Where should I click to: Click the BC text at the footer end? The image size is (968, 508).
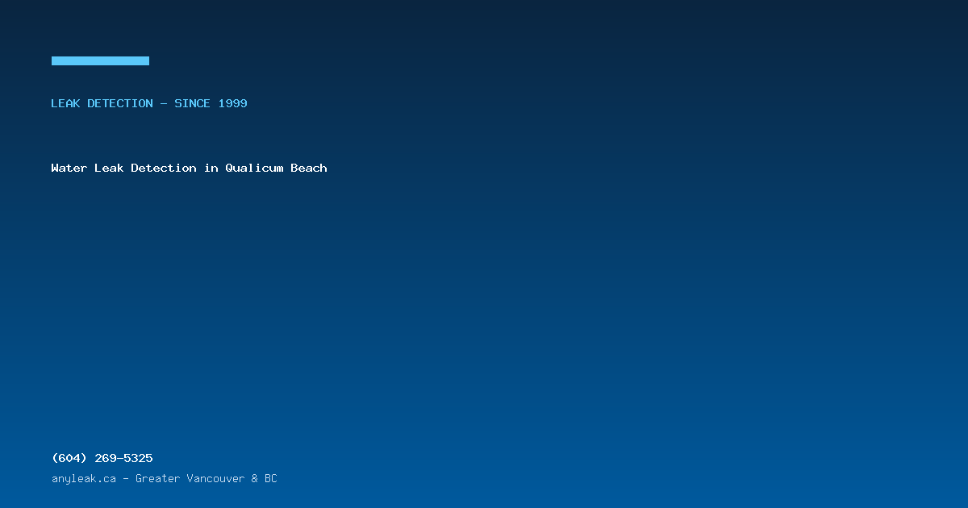(x=270, y=478)
